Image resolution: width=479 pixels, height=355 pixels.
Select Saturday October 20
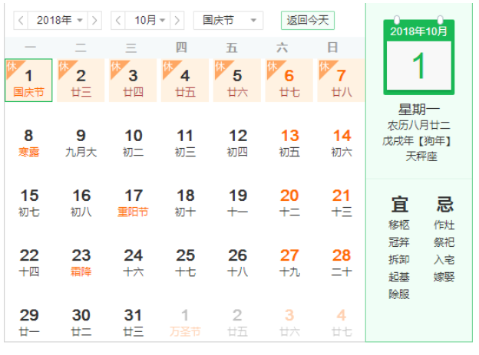pyautogui.click(x=289, y=202)
